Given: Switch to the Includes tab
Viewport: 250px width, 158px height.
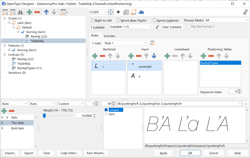Looking at the screenshot, I should click(x=109, y=36).
